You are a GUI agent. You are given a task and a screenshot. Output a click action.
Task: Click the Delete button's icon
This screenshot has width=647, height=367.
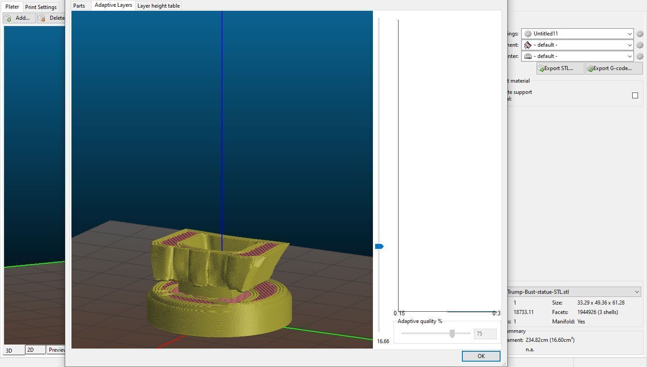tap(42, 18)
